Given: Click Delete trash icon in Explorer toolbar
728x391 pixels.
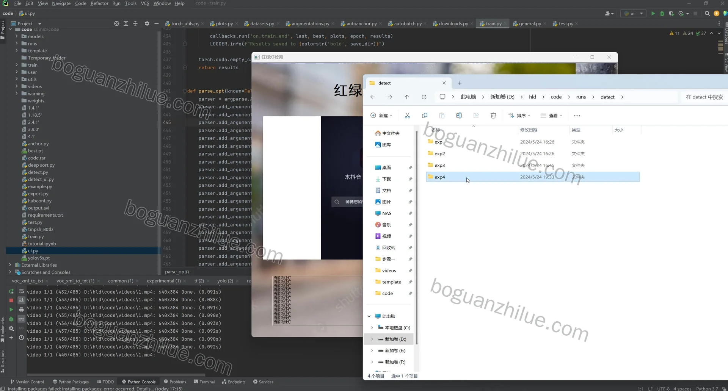Looking at the screenshot, I should (493, 116).
